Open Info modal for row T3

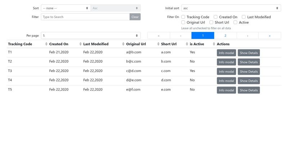(226, 71)
